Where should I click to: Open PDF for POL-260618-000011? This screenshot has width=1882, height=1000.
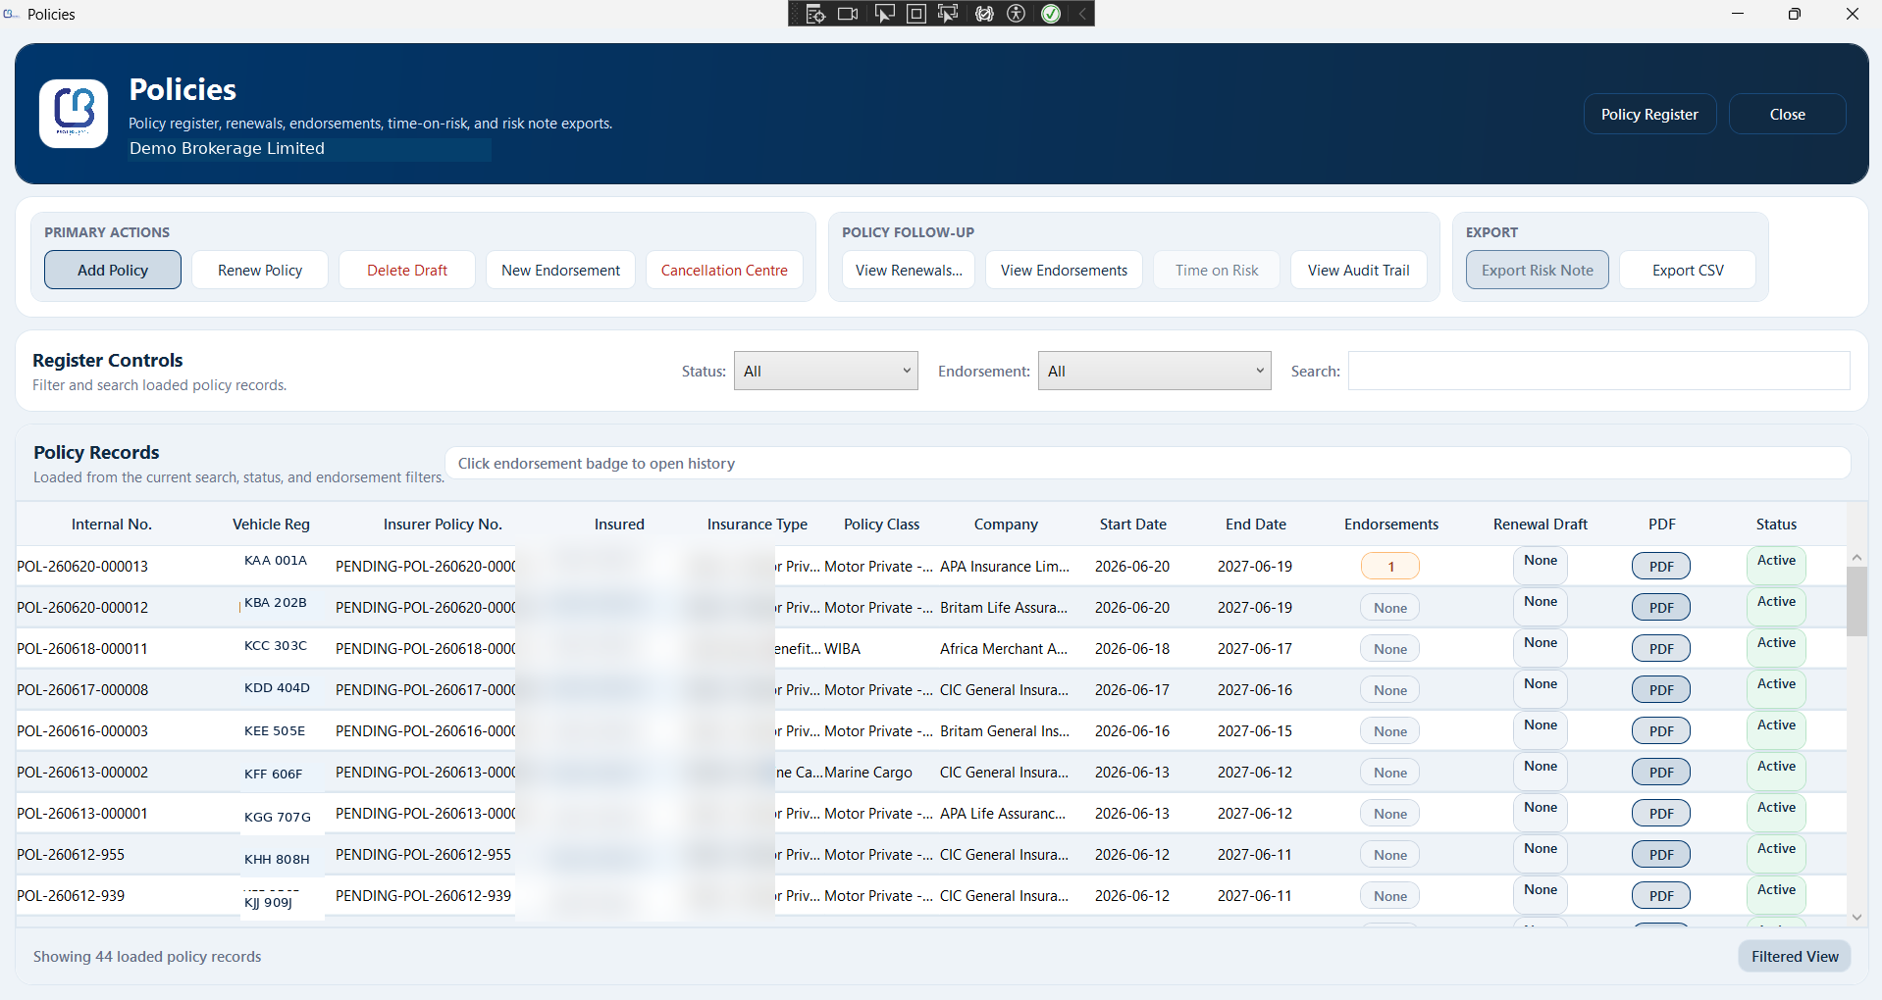tap(1661, 649)
